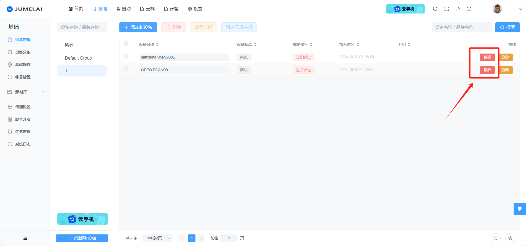
Task: Switch to the 云机 top menu
Action: 147,9
